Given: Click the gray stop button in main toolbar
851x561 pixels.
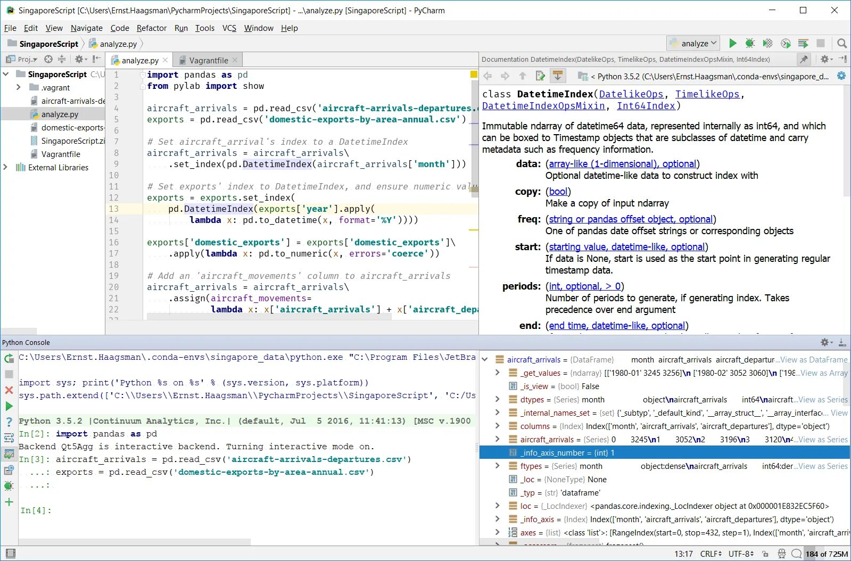Looking at the screenshot, I should (x=821, y=43).
